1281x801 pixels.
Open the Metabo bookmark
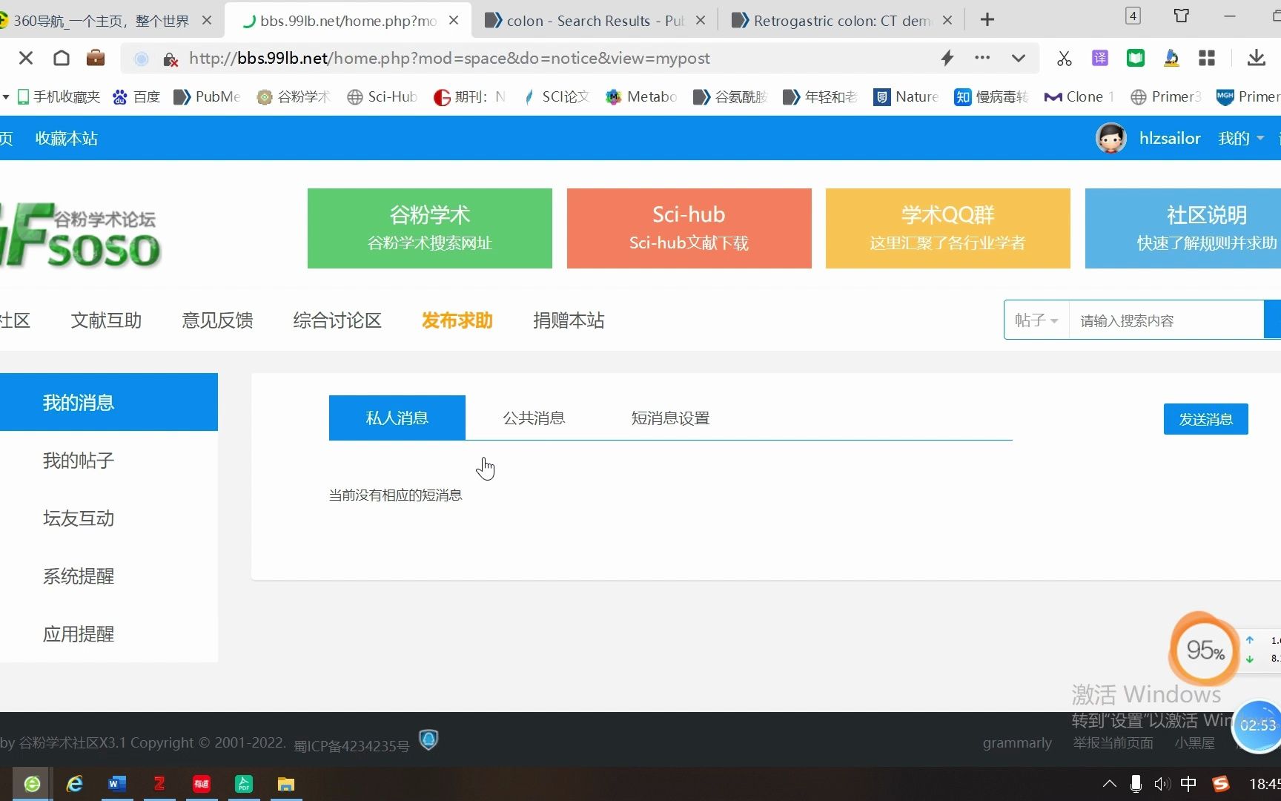(x=640, y=96)
